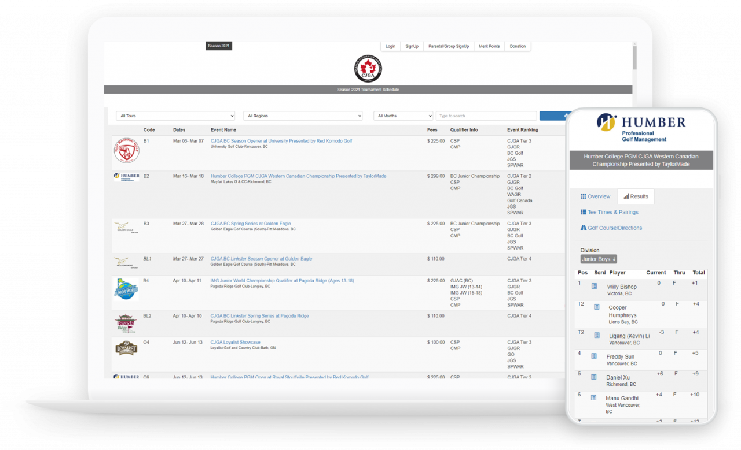This screenshot has height=450, width=741.
Task: Click the Red Komodo Golf event logo
Action: coord(127,150)
